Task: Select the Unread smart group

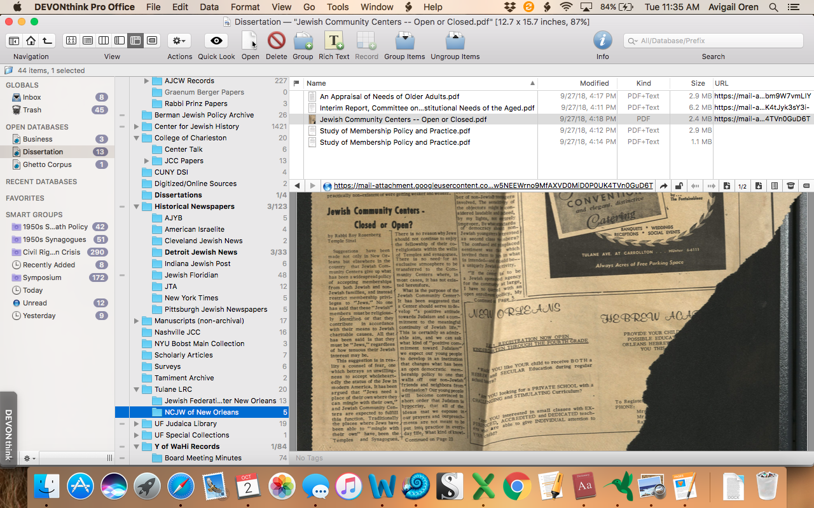Action: tap(59, 303)
